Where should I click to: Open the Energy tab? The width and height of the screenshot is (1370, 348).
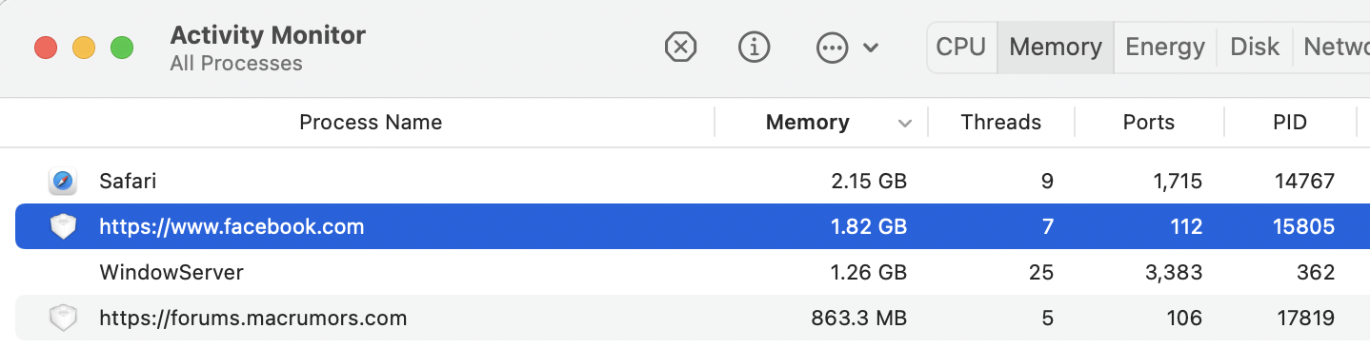(x=1165, y=47)
